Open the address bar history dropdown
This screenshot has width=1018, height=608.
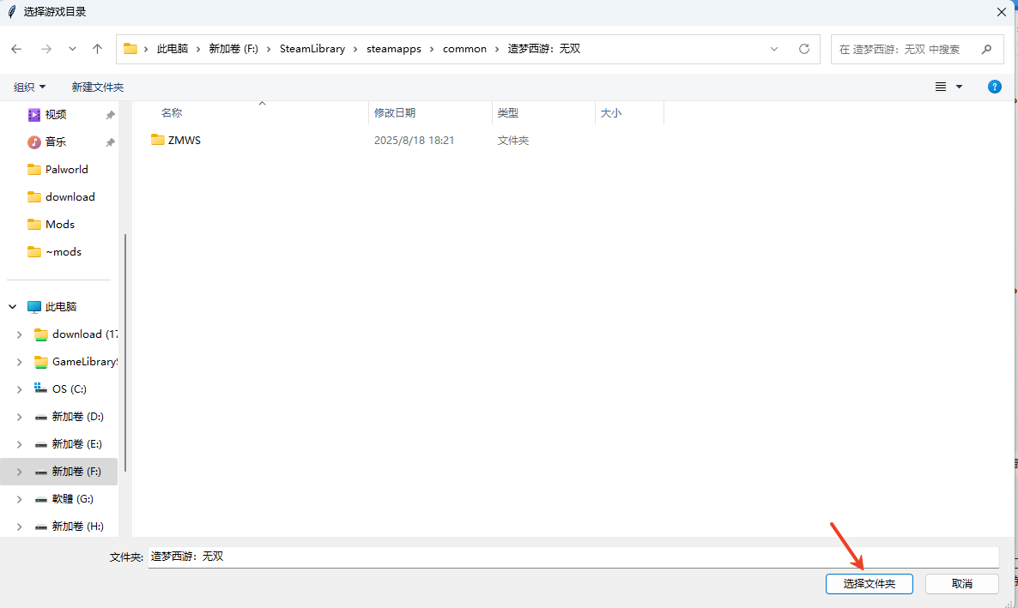(774, 49)
